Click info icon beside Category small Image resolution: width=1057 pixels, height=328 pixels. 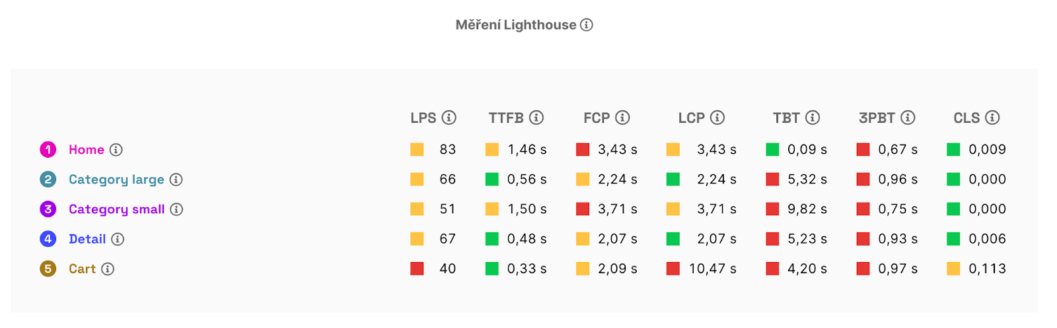coord(176,209)
